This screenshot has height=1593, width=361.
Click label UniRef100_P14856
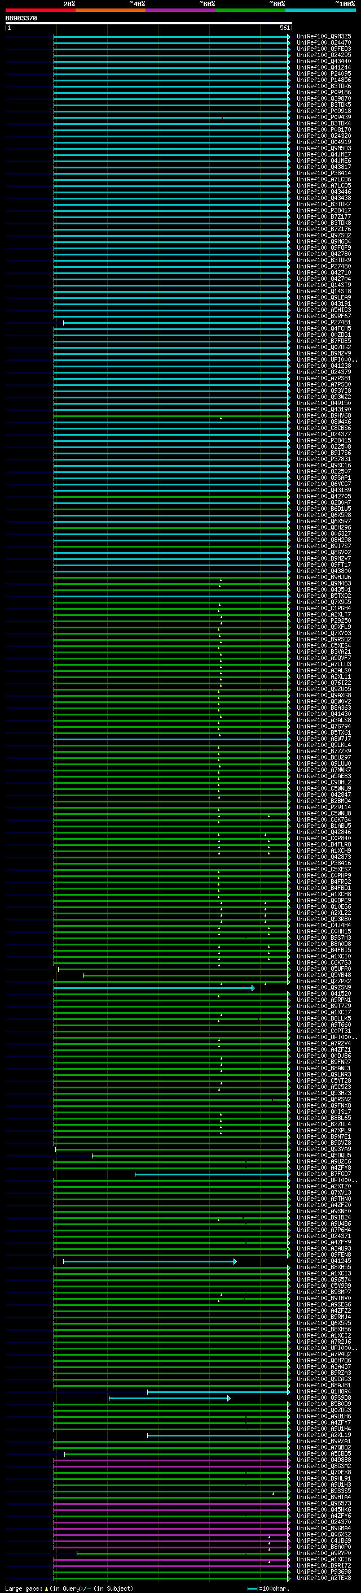pyautogui.click(x=324, y=80)
